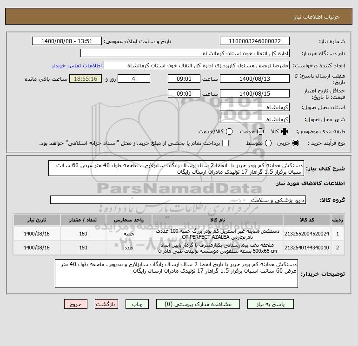Click the بازگشت back button
This screenshot has height=346, width=358.
click(x=106, y=304)
